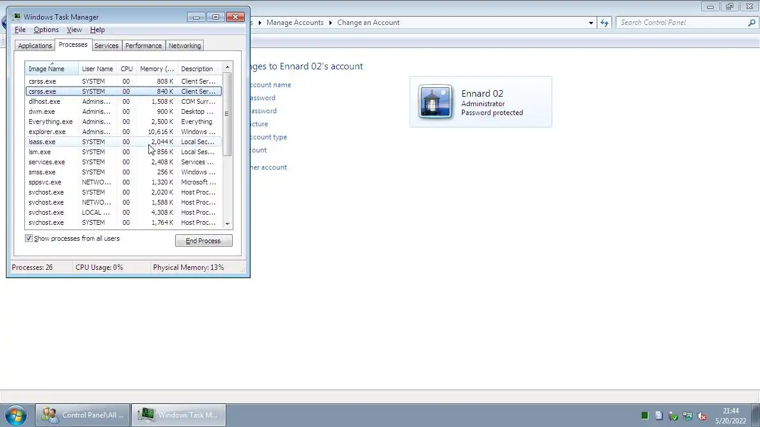Viewport: 760px width, 427px height.
Task: Select the lsm.exe process row
Action: (x=123, y=152)
